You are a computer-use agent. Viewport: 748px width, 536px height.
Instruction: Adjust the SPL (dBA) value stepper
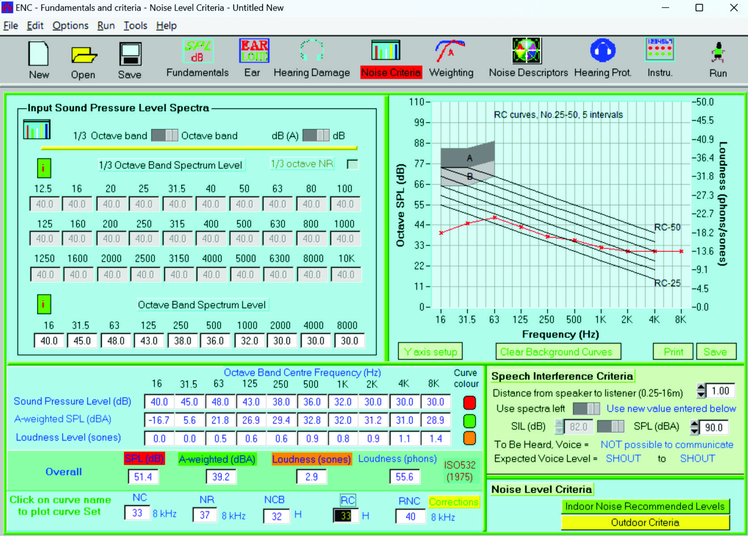click(694, 427)
